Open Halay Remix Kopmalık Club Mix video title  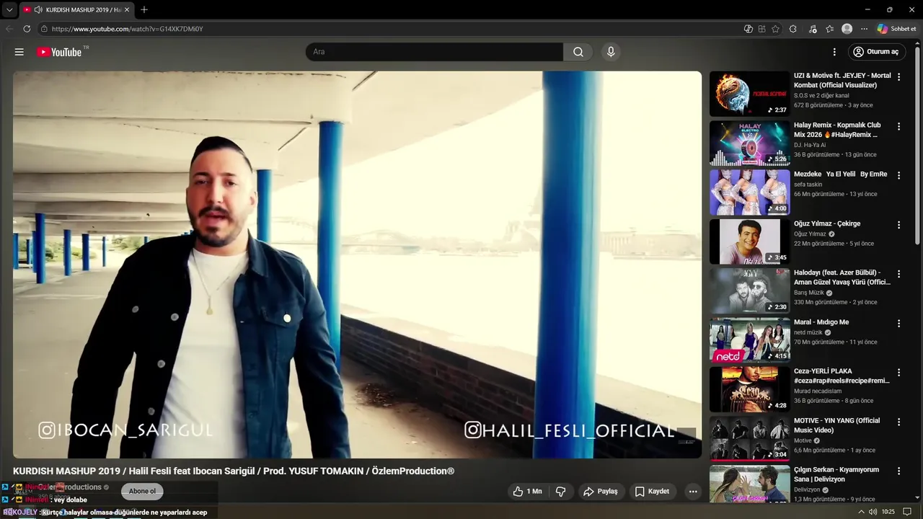(x=837, y=130)
